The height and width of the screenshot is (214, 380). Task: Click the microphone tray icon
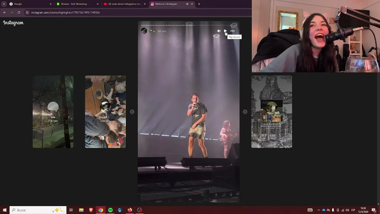pos(333,210)
